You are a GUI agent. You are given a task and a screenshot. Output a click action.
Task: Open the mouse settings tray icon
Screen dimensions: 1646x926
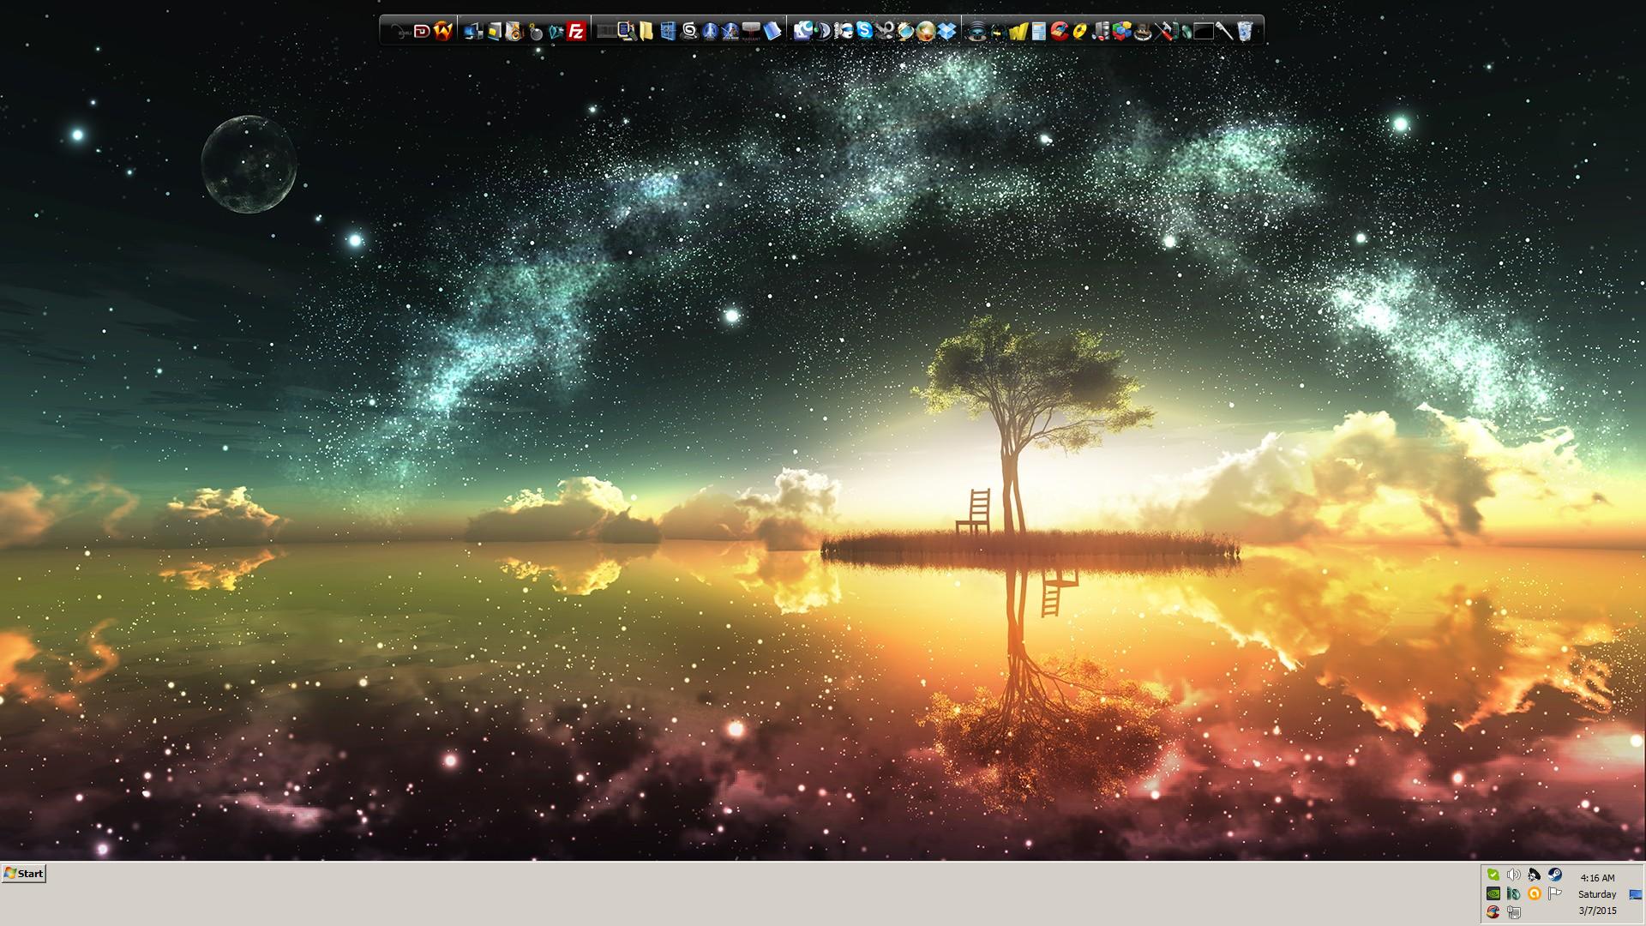(1513, 893)
